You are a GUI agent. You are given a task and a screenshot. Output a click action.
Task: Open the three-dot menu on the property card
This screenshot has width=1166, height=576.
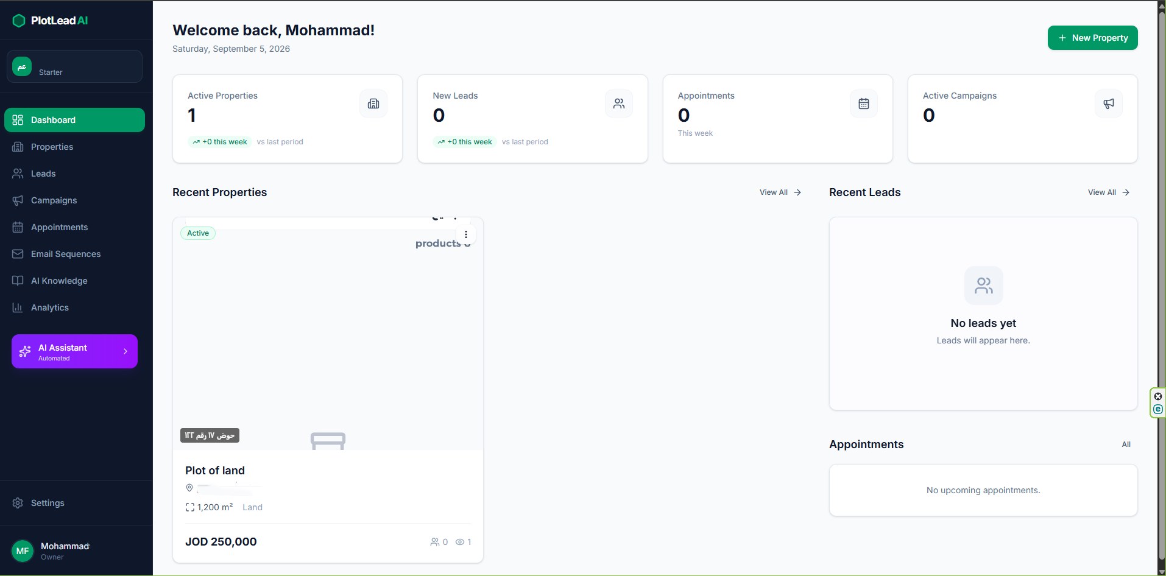click(x=466, y=234)
